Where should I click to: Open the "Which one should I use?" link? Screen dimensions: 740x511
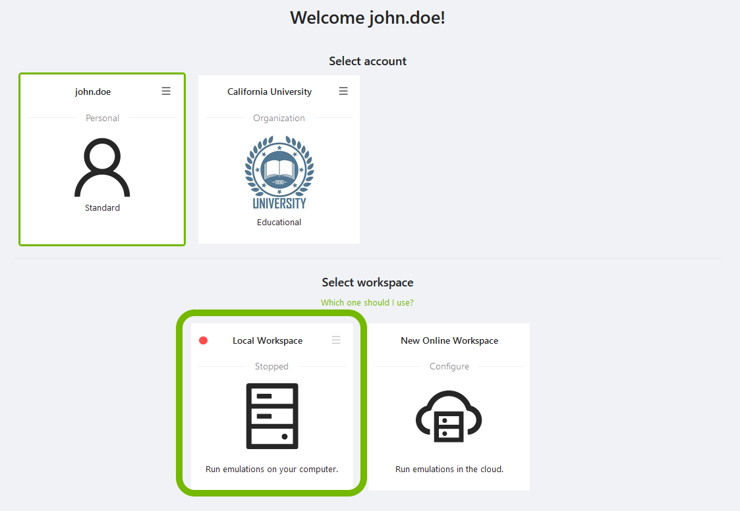click(x=367, y=303)
